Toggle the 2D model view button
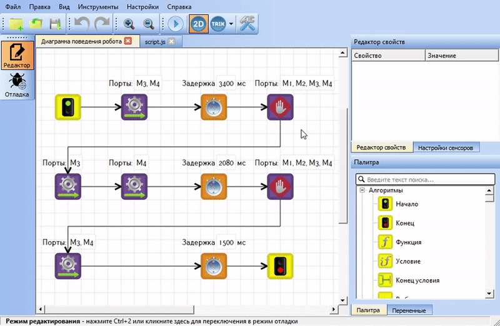This screenshot has width=500, height=326. tap(199, 24)
